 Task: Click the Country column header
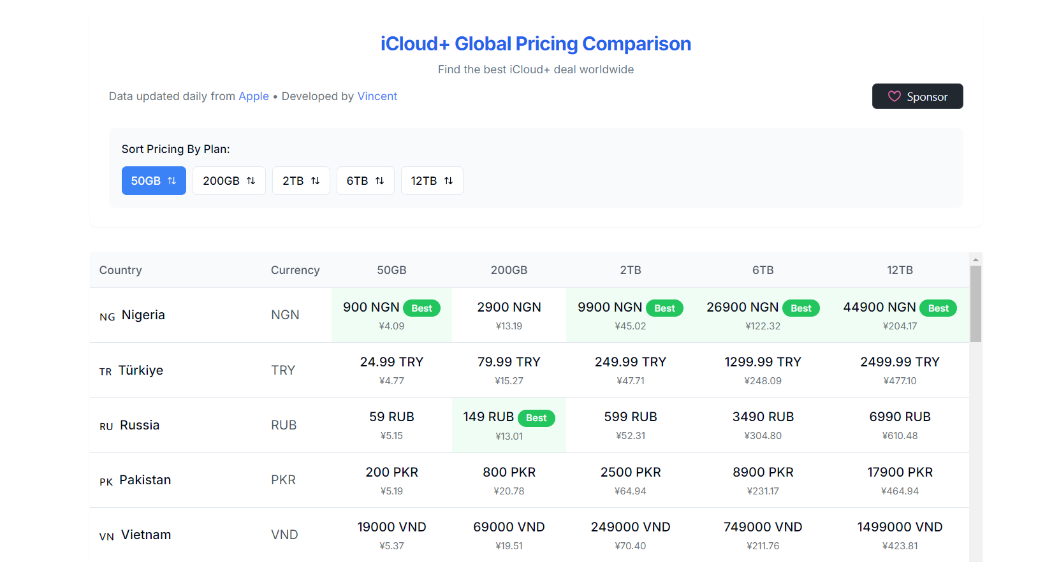(x=121, y=270)
